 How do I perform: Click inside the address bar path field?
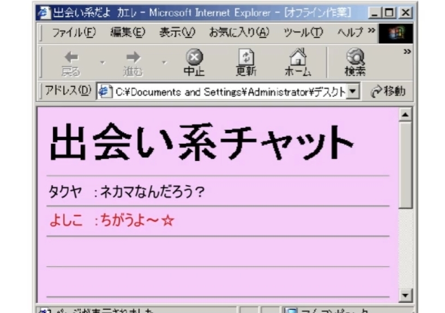click(x=229, y=91)
